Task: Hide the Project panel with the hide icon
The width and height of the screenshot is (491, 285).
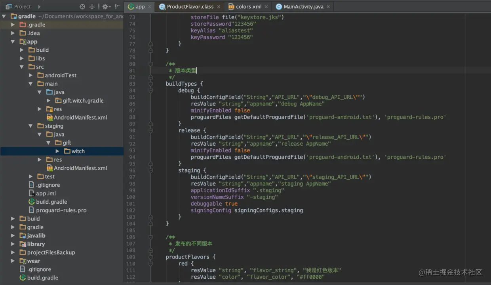Action: coord(118,7)
